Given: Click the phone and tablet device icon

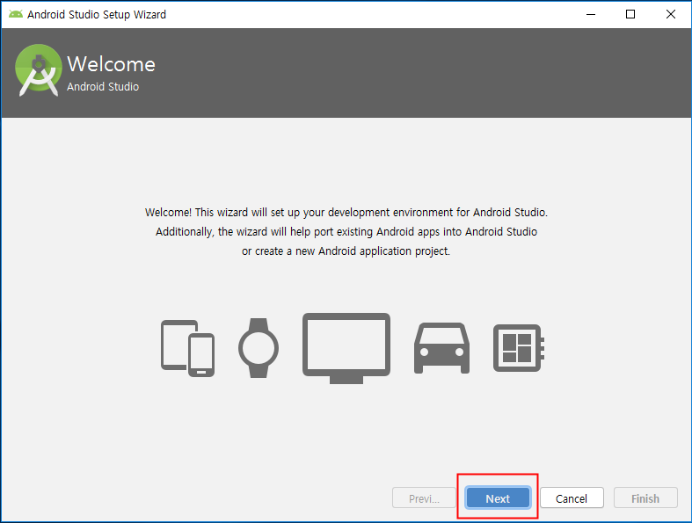Looking at the screenshot, I should tap(187, 348).
